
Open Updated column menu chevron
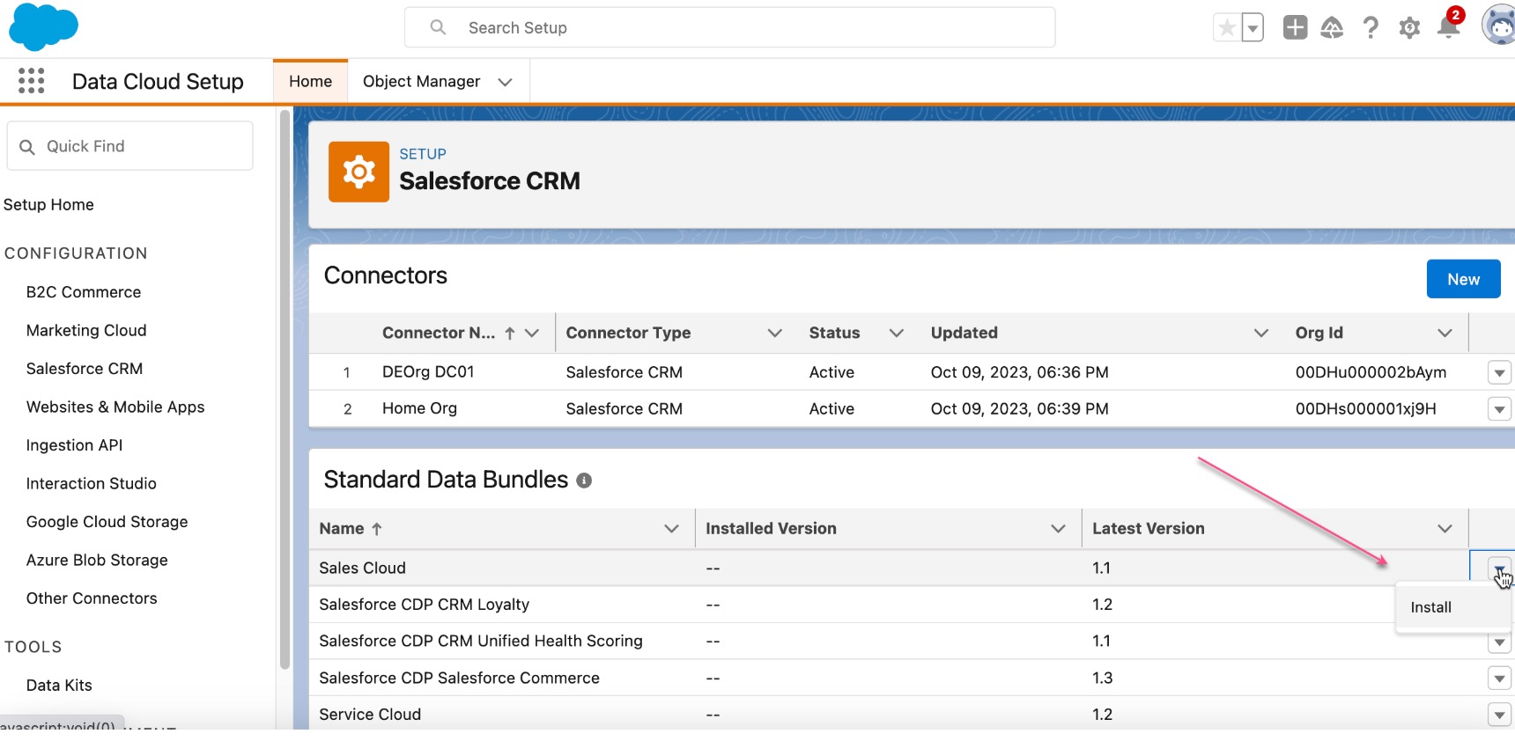click(1261, 333)
